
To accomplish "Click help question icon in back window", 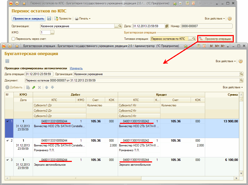I will tap(230, 19).
